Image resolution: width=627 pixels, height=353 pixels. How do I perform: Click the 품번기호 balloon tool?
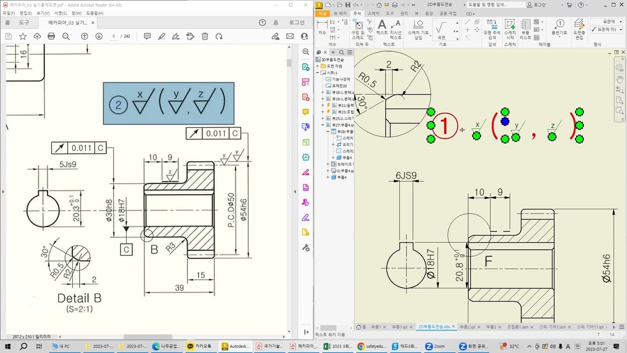point(559,27)
